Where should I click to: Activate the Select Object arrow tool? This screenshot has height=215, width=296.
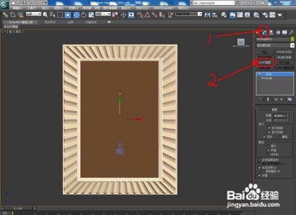(45, 15)
